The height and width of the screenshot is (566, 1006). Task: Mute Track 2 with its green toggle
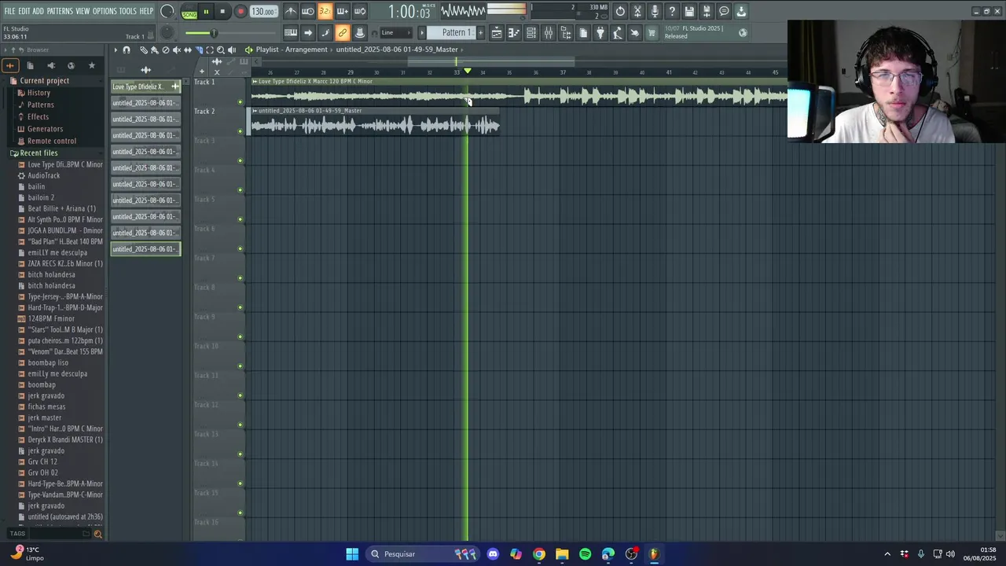pos(240,131)
